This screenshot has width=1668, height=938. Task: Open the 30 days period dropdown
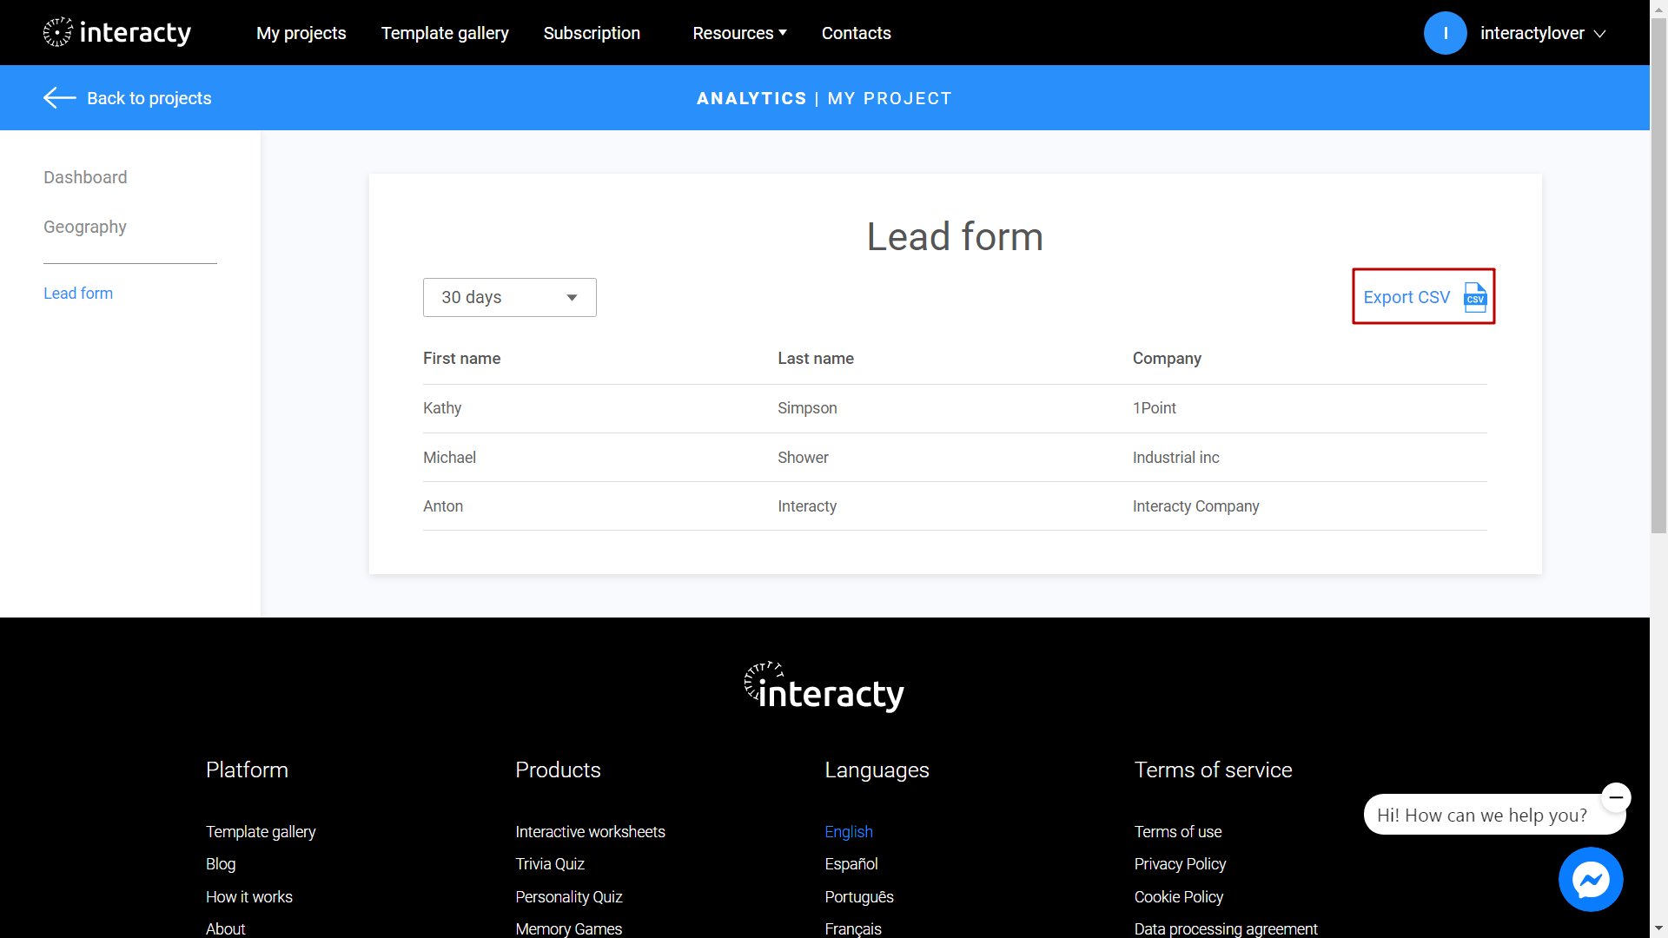(x=509, y=297)
